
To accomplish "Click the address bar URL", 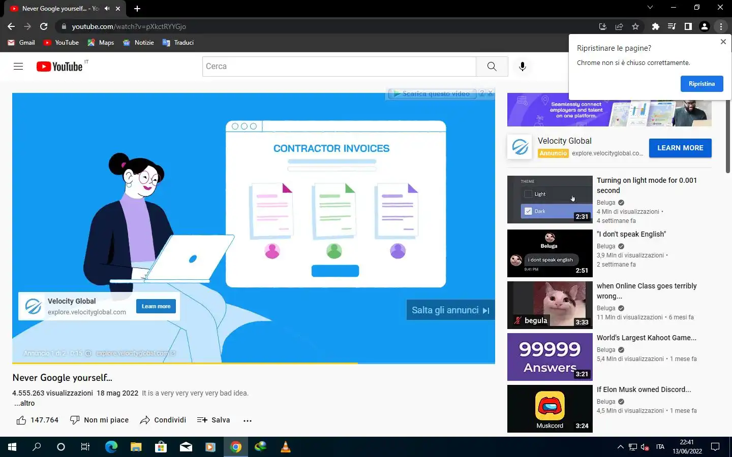I will coord(129,26).
